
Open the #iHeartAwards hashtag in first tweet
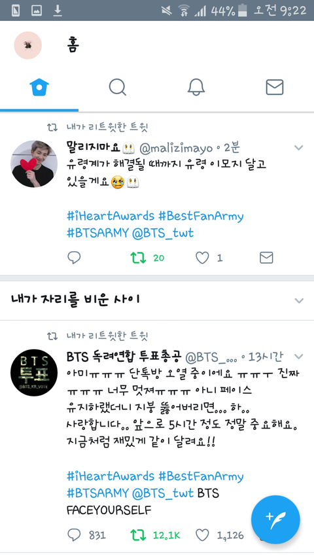111,216
